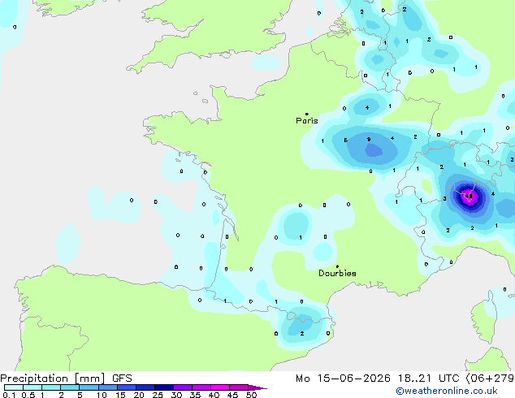Viewport: 515px width, 398px height.
Task: Select the 25–30 mm legend swatch
Action: point(163,387)
